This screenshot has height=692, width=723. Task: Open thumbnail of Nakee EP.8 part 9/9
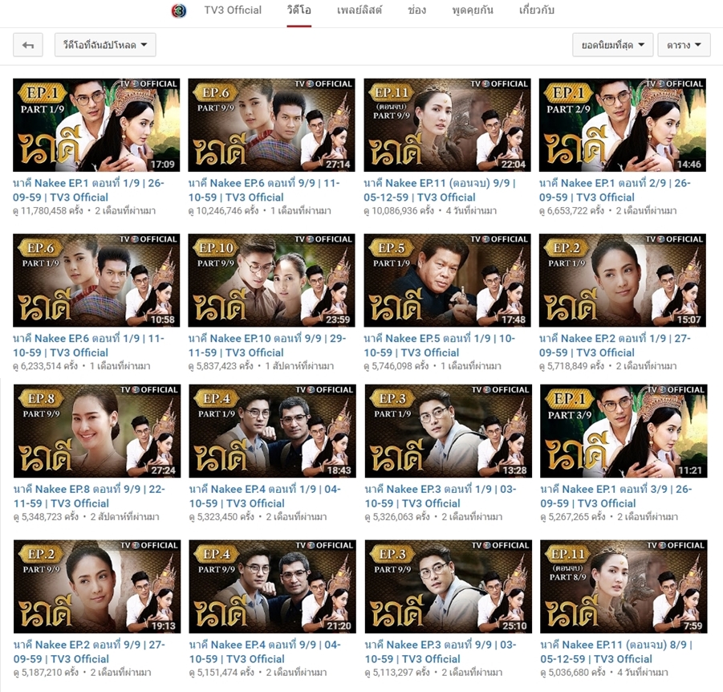click(x=97, y=431)
